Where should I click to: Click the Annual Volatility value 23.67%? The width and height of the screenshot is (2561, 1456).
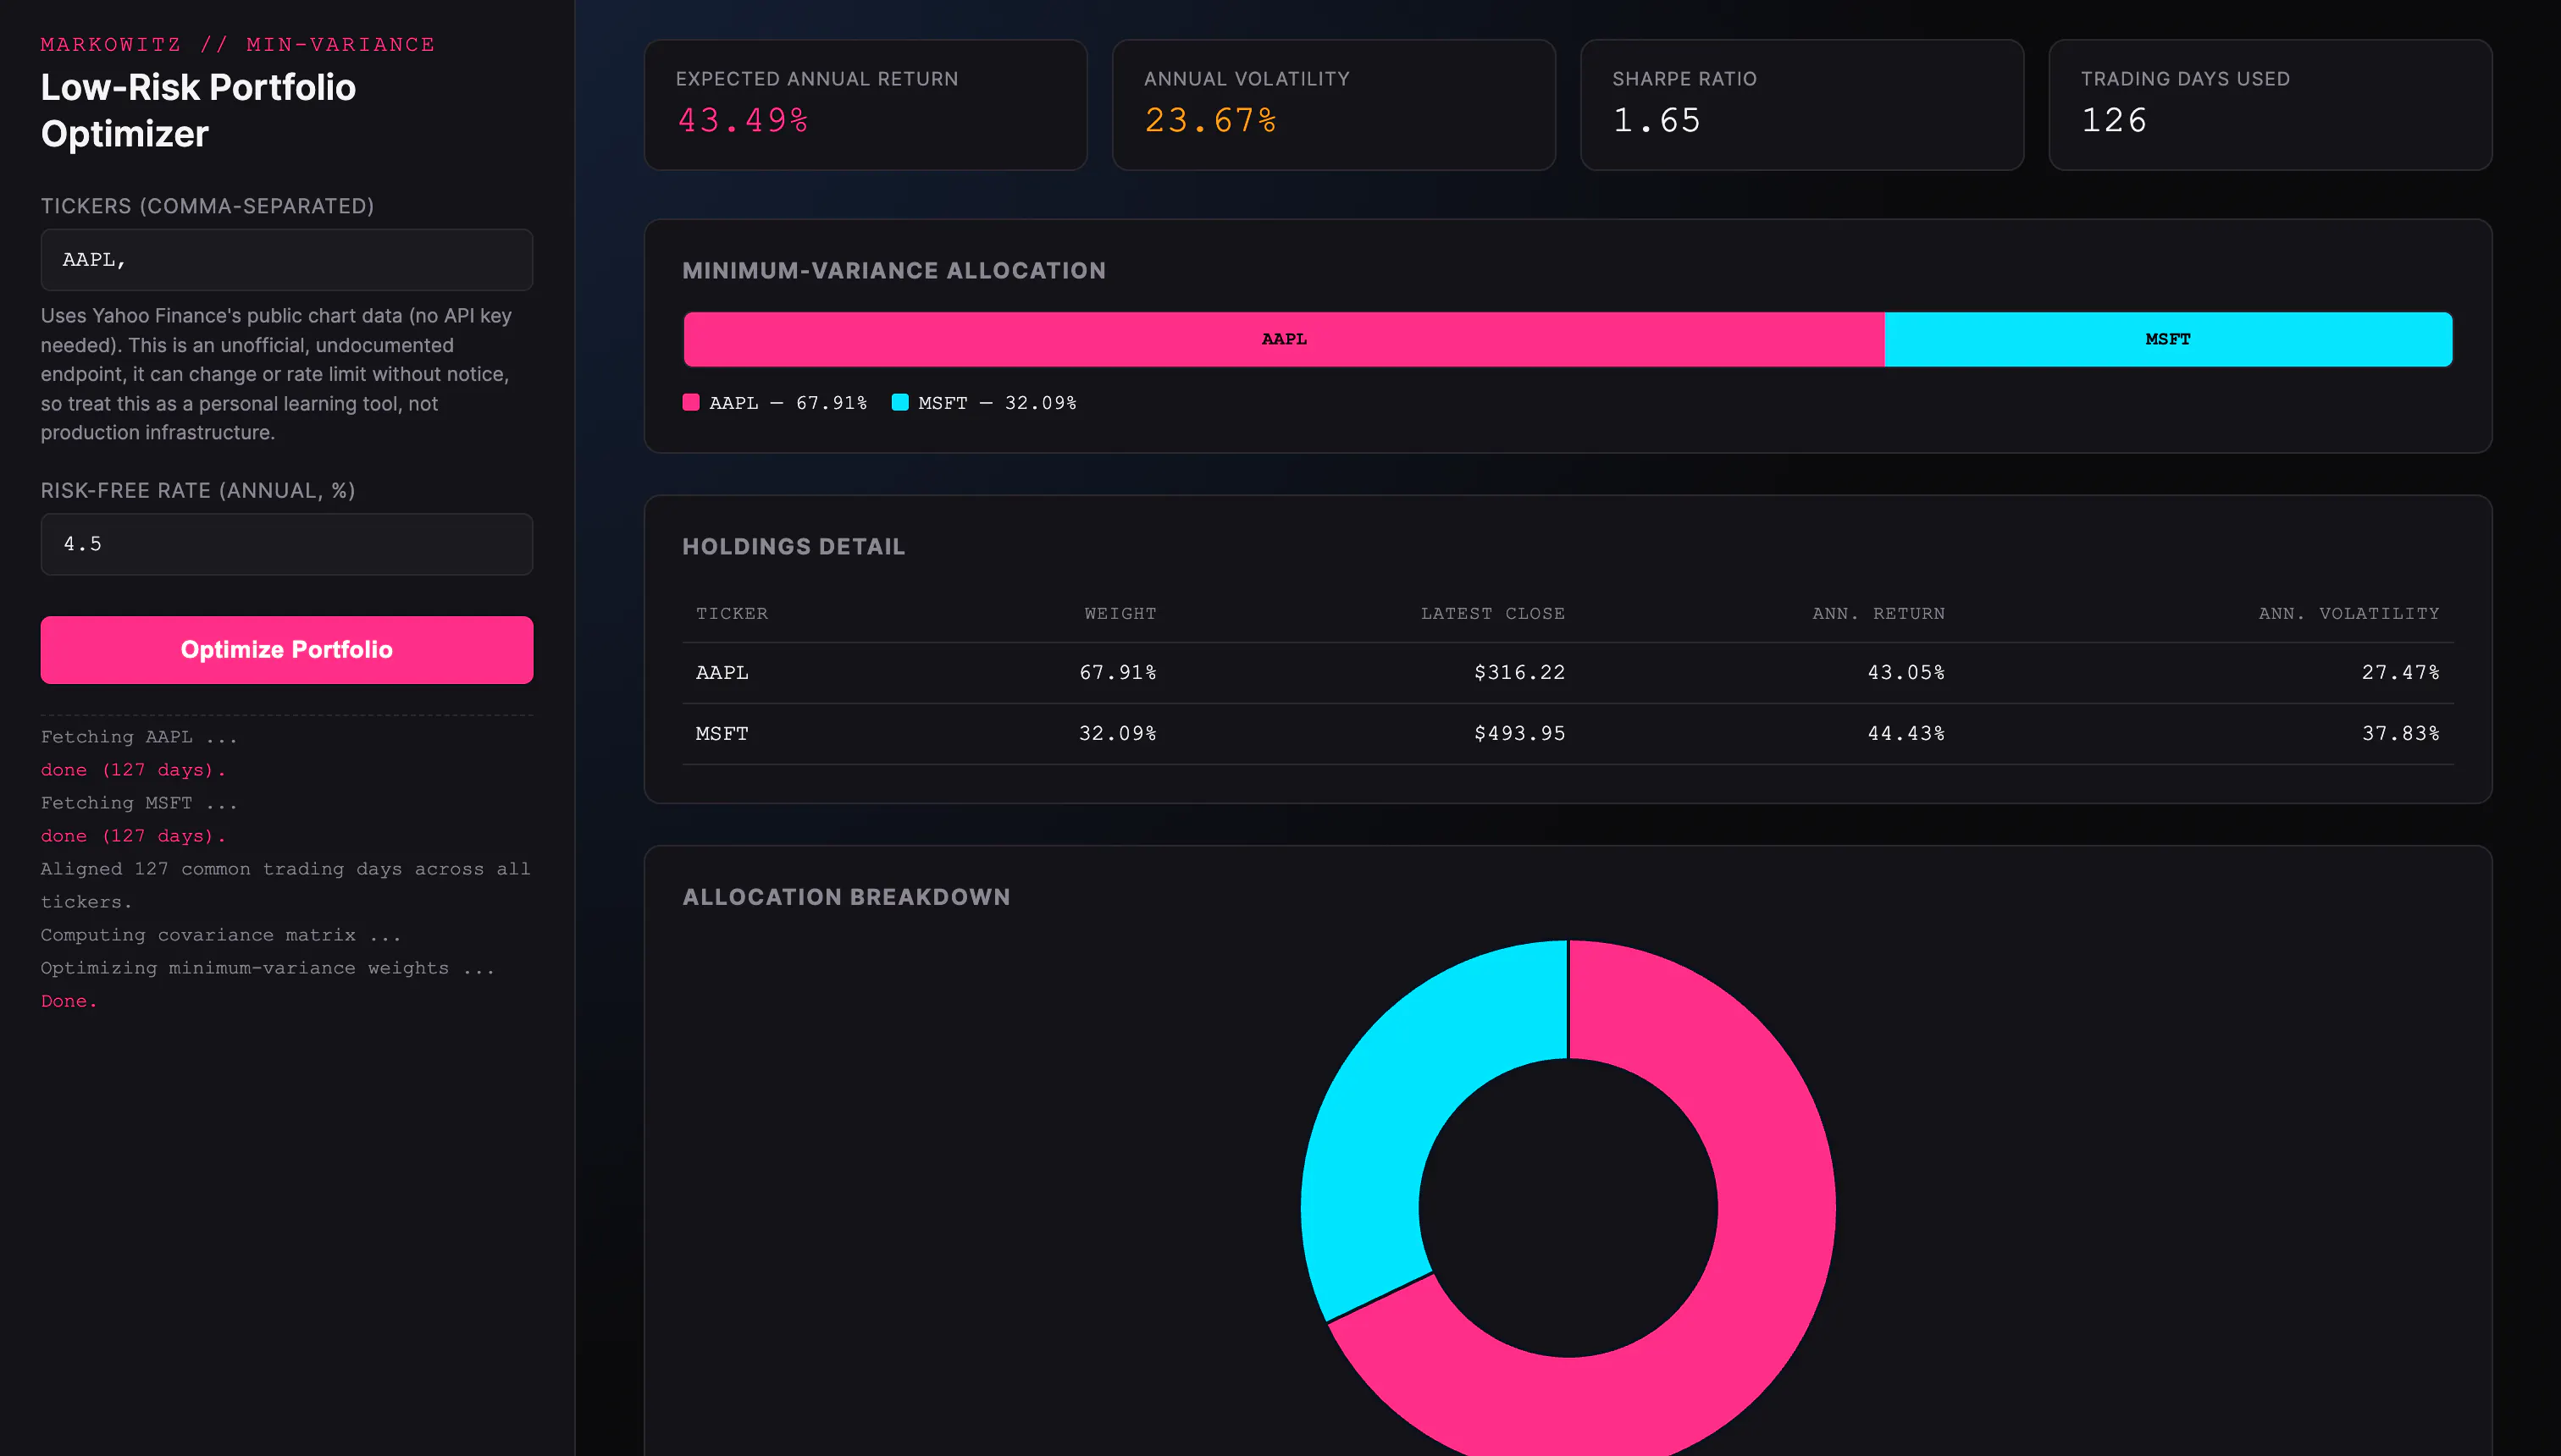point(1210,120)
